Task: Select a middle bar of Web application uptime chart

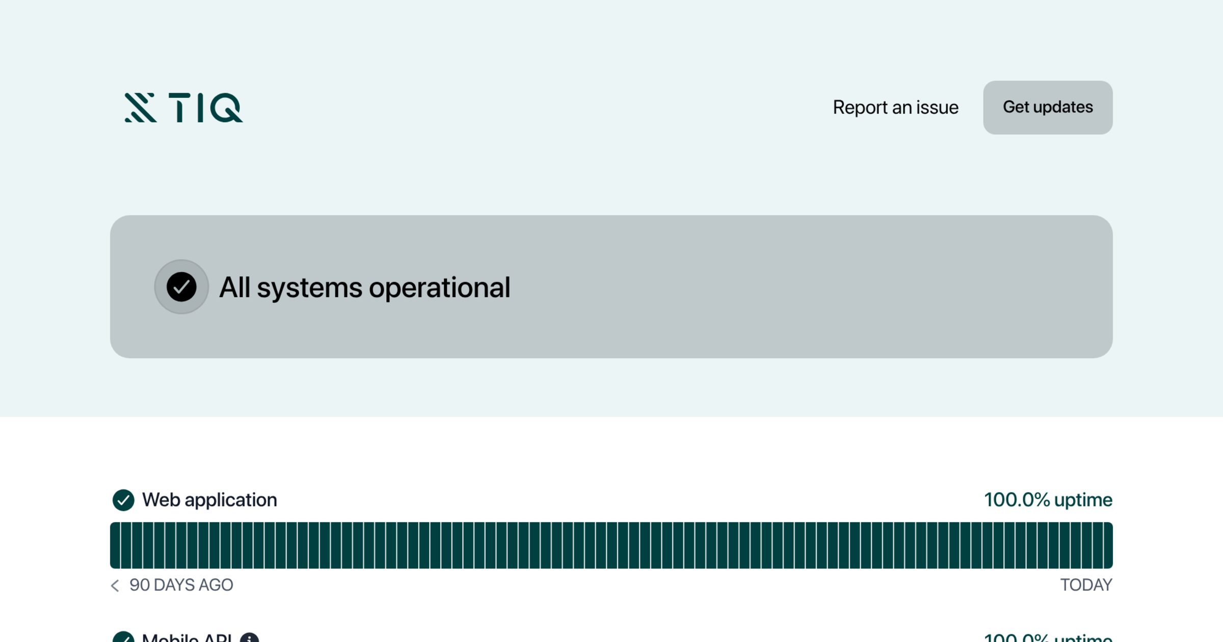Action: click(612, 545)
